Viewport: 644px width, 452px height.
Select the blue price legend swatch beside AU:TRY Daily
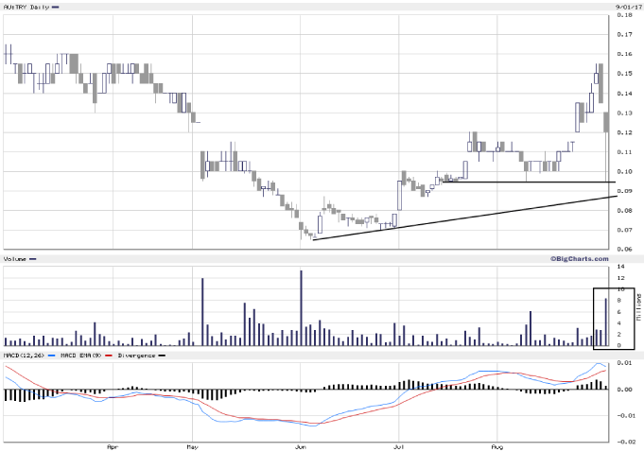pyautogui.click(x=55, y=7)
